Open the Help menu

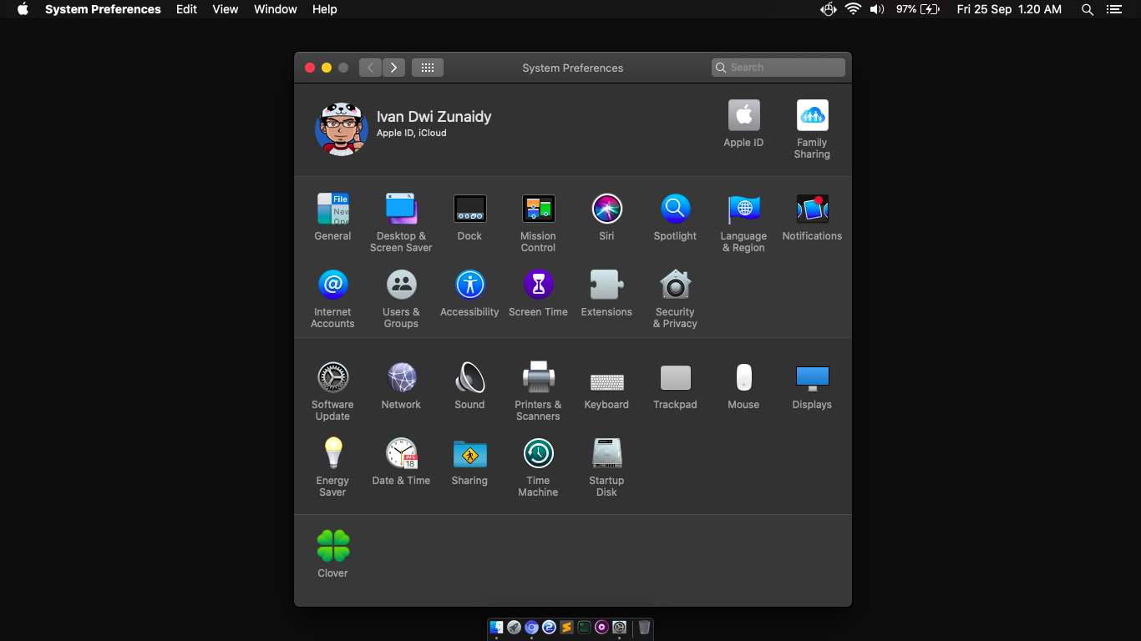tap(325, 9)
